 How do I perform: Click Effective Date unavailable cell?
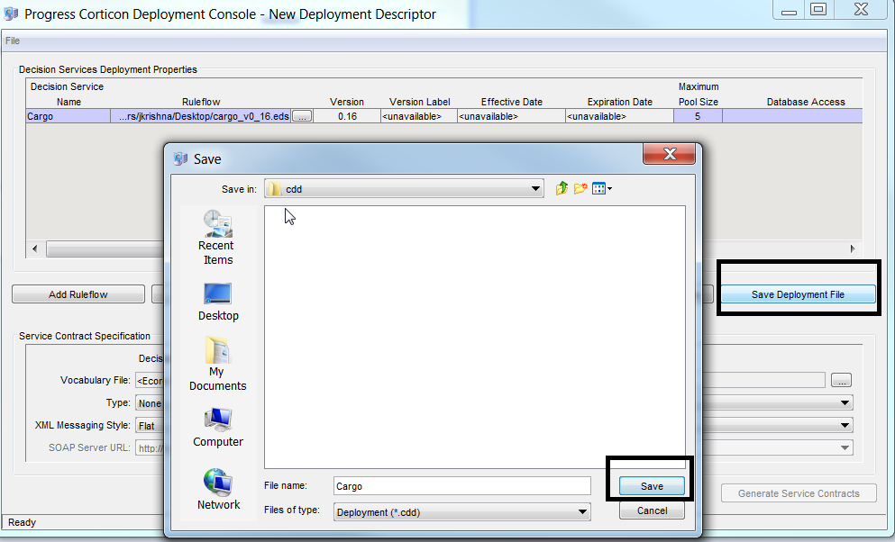511,116
